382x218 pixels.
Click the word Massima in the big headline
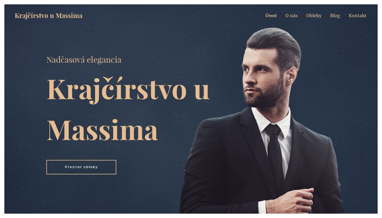tap(103, 130)
